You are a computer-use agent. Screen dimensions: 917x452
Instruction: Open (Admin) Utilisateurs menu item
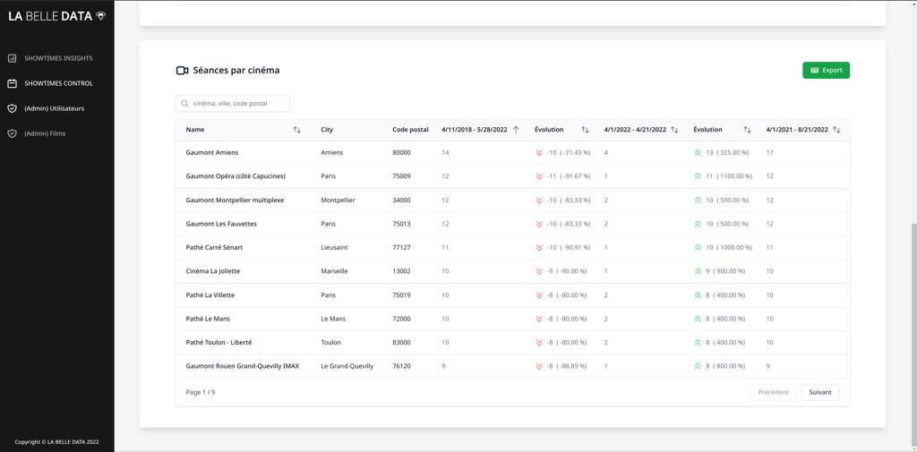tap(55, 109)
